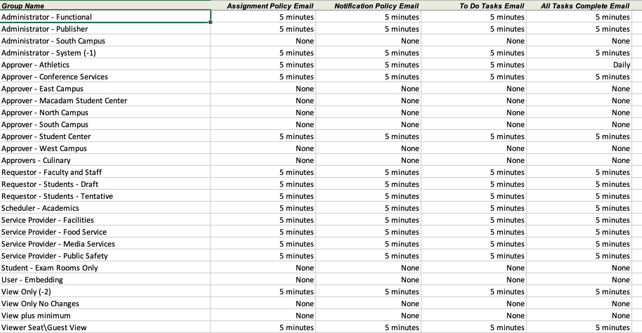The width and height of the screenshot is (642, 333).
Task: Select the 'Service Provider - Public Safety' cell
Action: tap(105, 256)
